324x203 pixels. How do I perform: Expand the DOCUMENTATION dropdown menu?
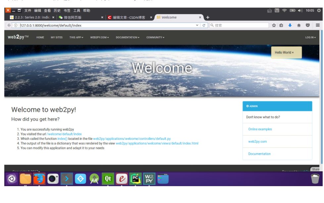coord(127,37)
